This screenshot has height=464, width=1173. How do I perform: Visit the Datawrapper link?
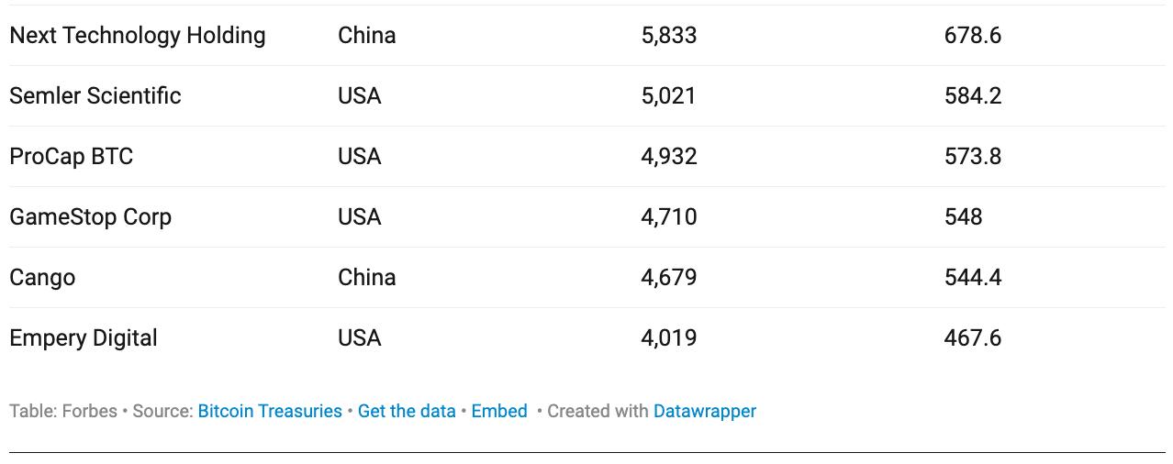pos(704,412)
